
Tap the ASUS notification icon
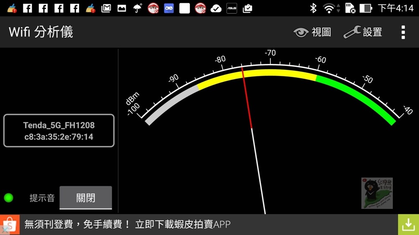tap(232, 8)
